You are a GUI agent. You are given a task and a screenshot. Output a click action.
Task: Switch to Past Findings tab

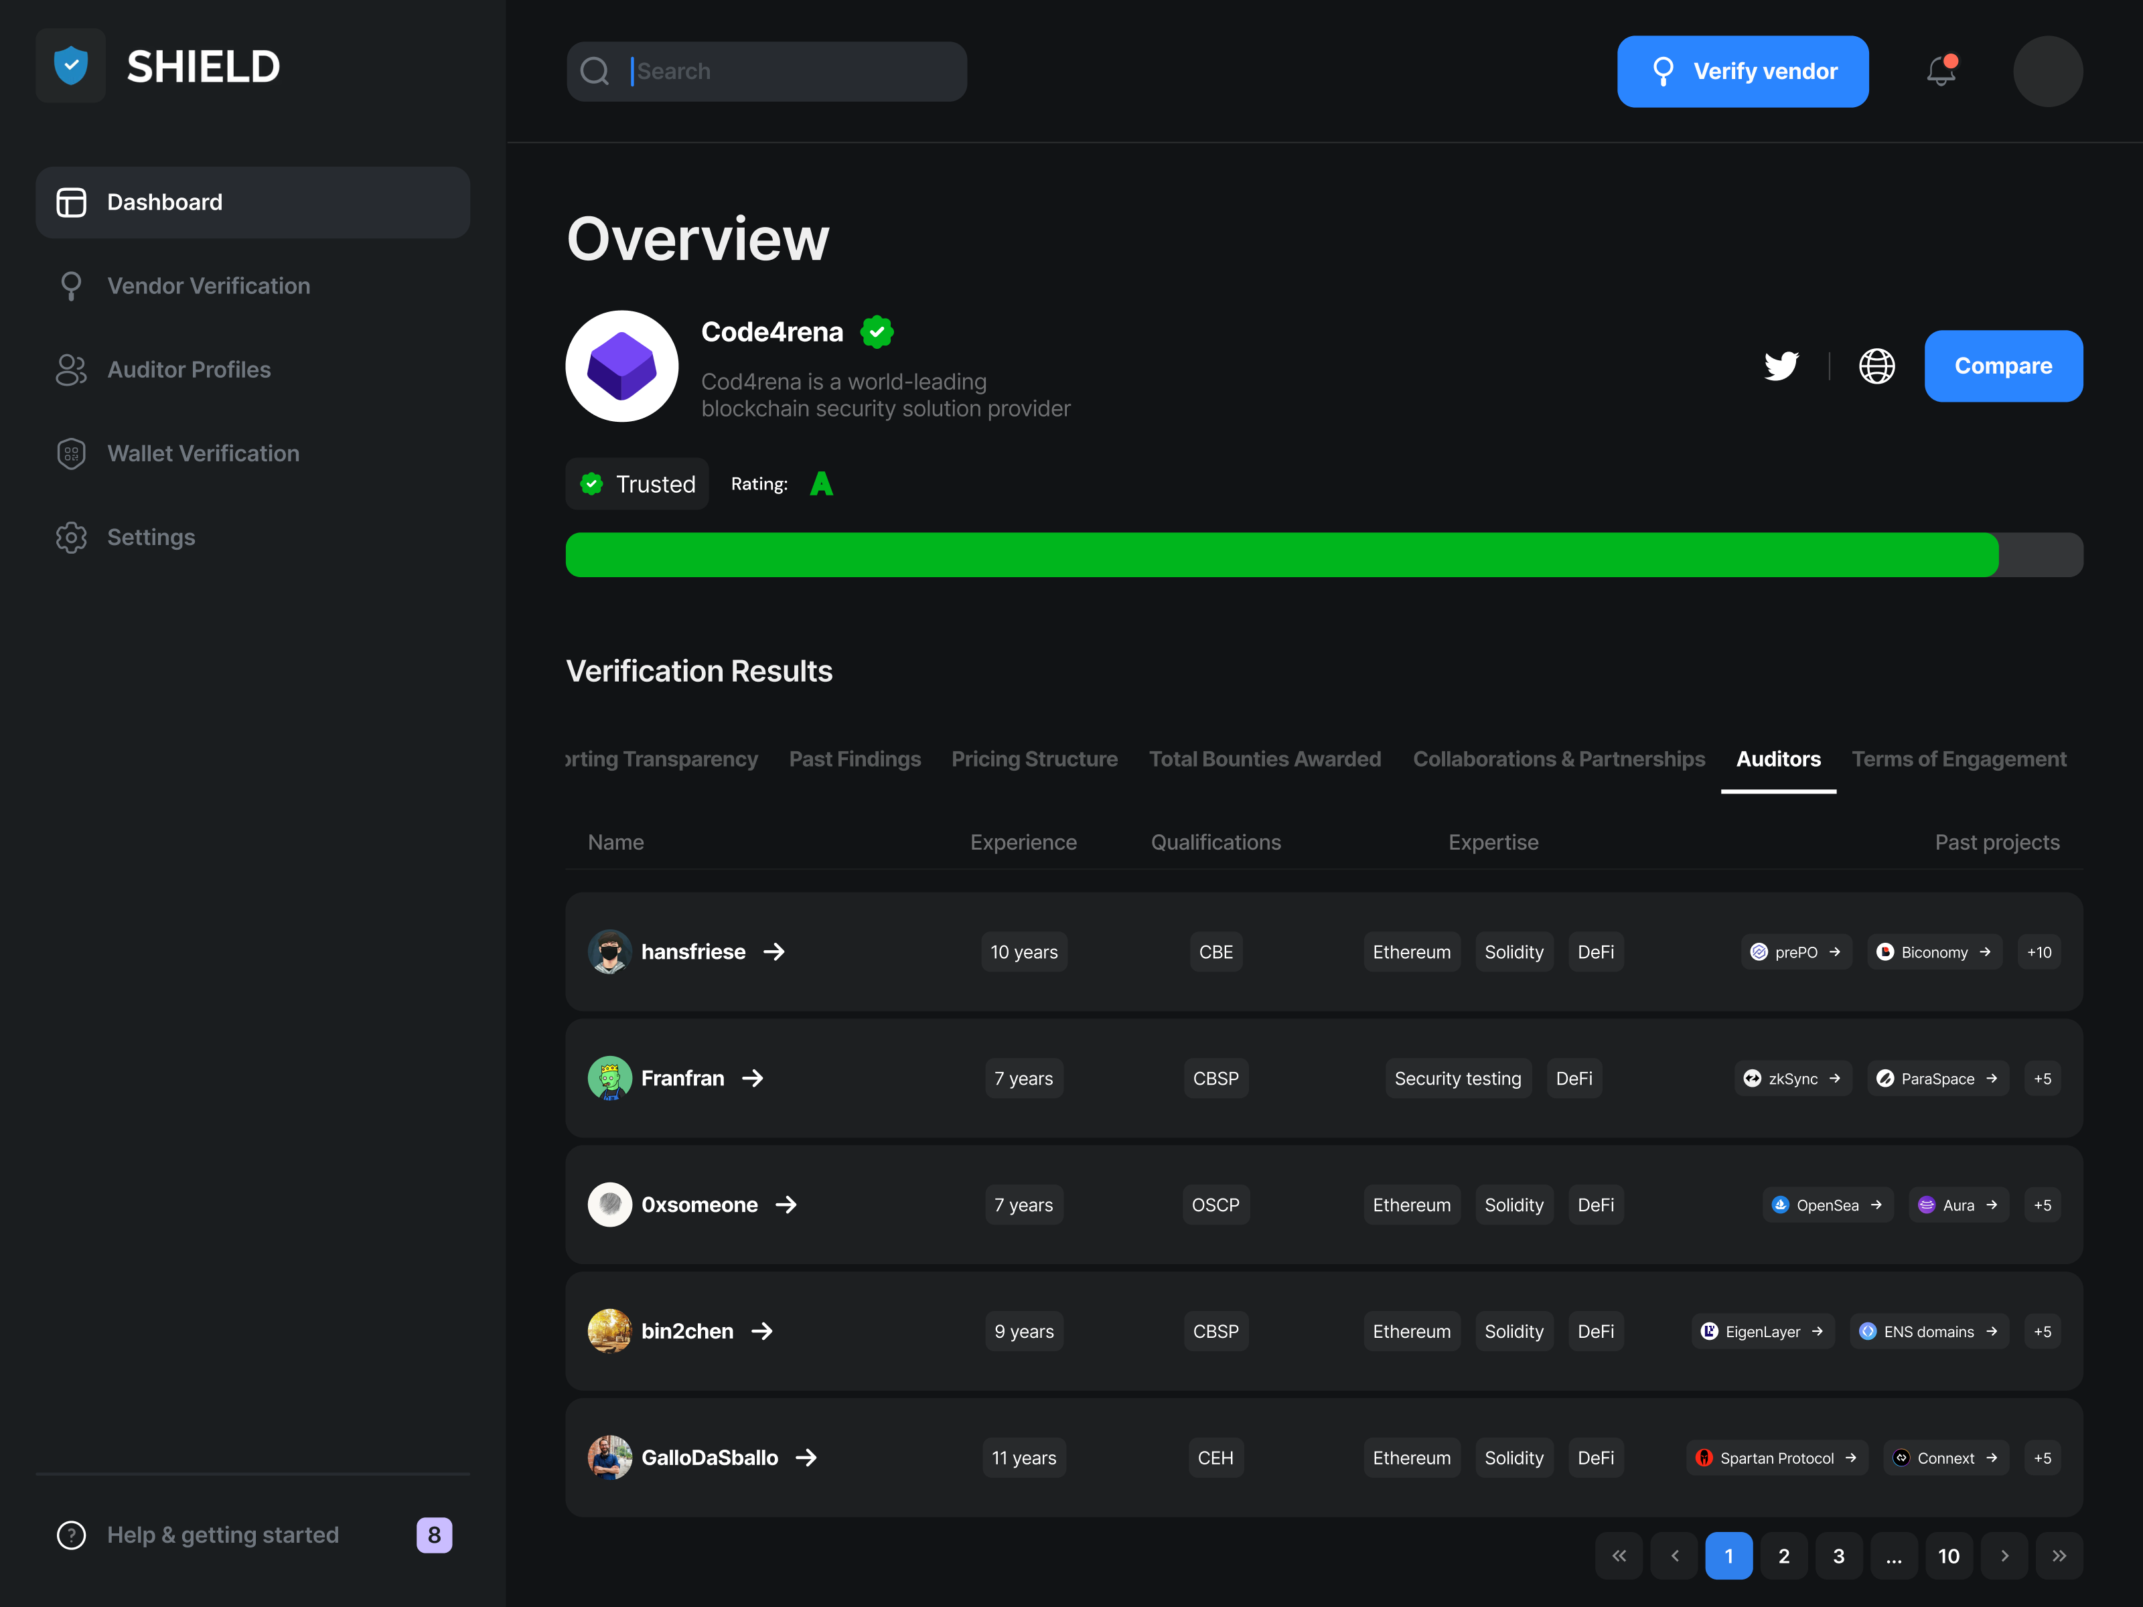[855, 759]
